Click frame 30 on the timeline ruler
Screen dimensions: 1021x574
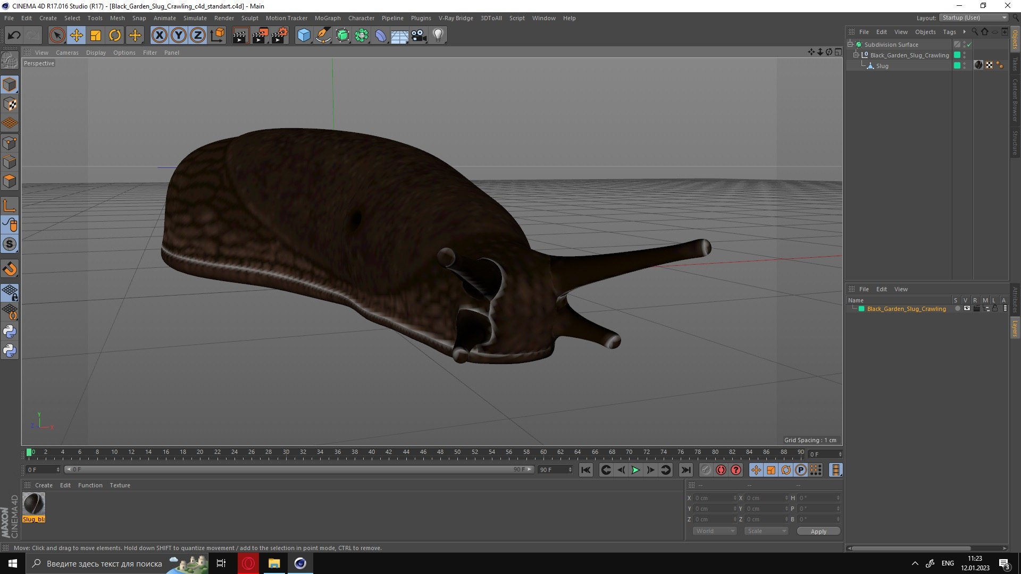286,453
